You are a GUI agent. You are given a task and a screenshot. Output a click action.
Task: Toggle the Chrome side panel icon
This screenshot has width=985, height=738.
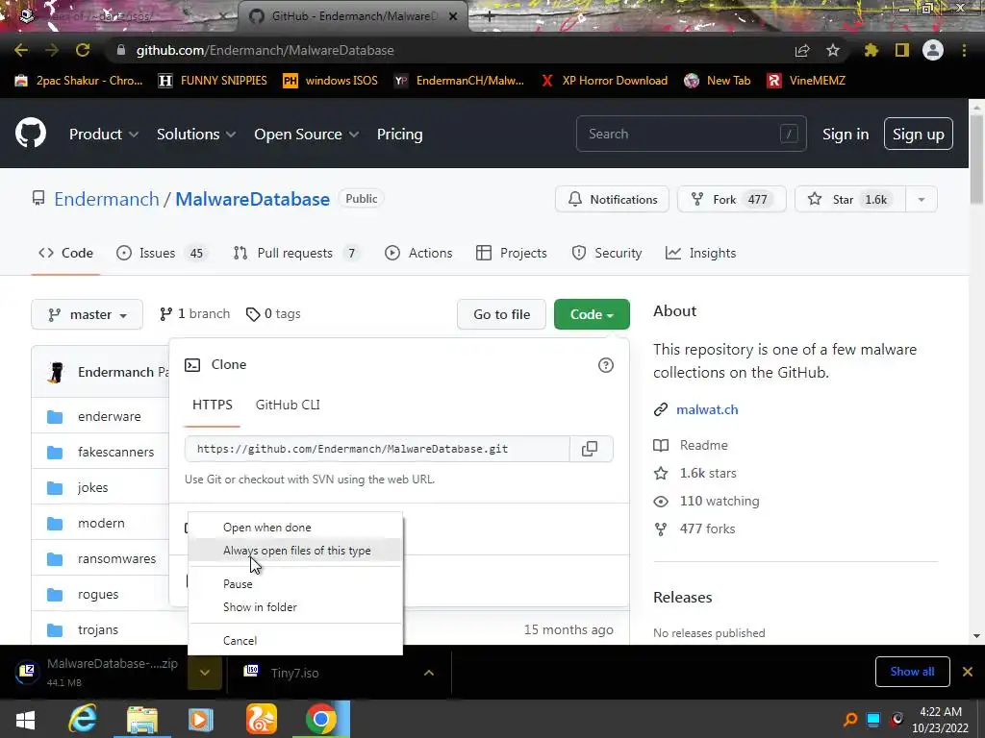tap(902, 50)
